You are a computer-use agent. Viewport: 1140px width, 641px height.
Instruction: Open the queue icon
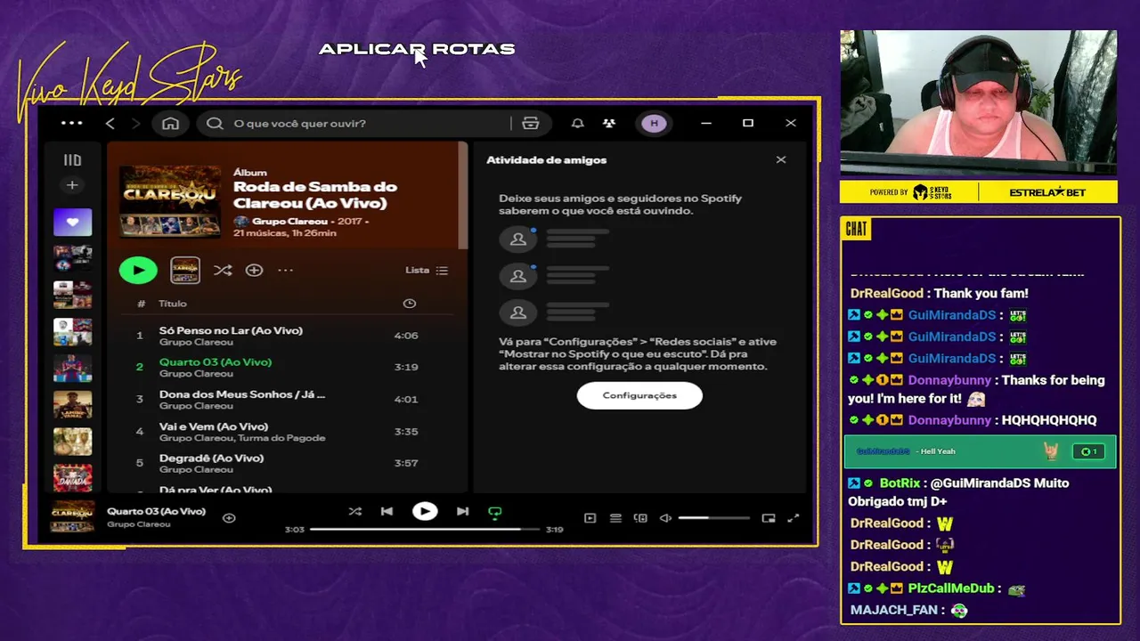[x=615, y=518]
